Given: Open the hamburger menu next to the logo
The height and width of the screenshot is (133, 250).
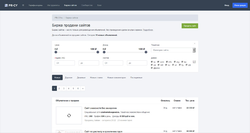Looking at the screenshot, I should [x=23, y=5].
